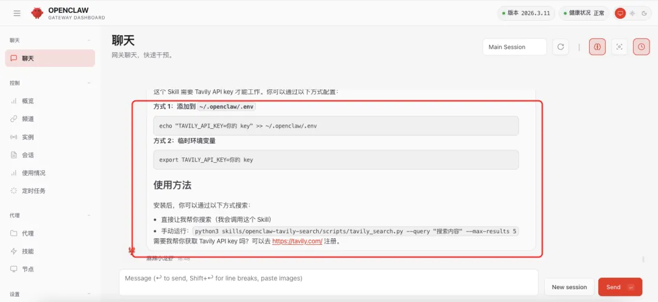Start a New session
Viewport: 658px width, 302px height.
[x=569, y=287]
